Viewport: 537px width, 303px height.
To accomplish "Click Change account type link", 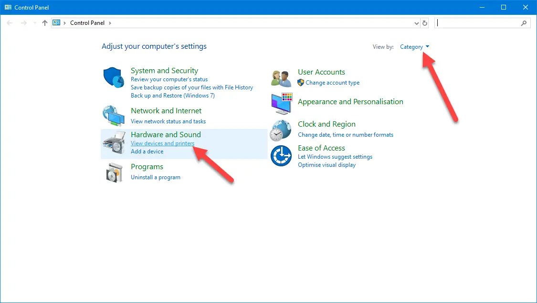I will 332,83.
